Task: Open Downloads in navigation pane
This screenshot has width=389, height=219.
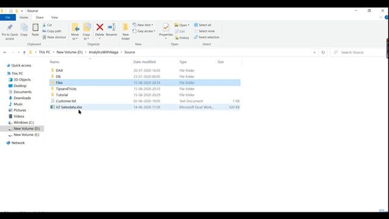Action: pyautogui.click(x=22, y=98)
